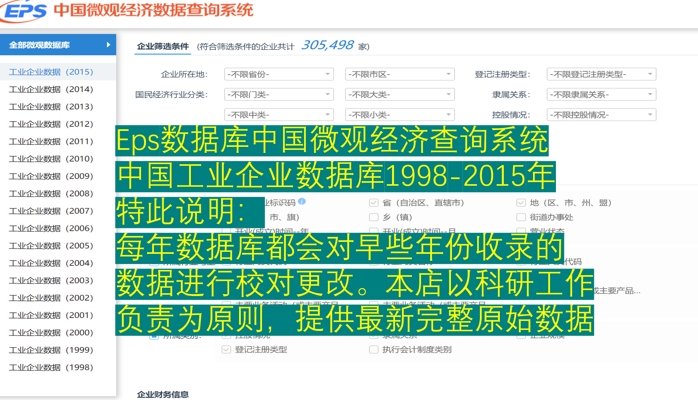Choose 工业企业数据 (2002) entry
The height and width of the screenshot is (400, 698).
coord(51,298)
